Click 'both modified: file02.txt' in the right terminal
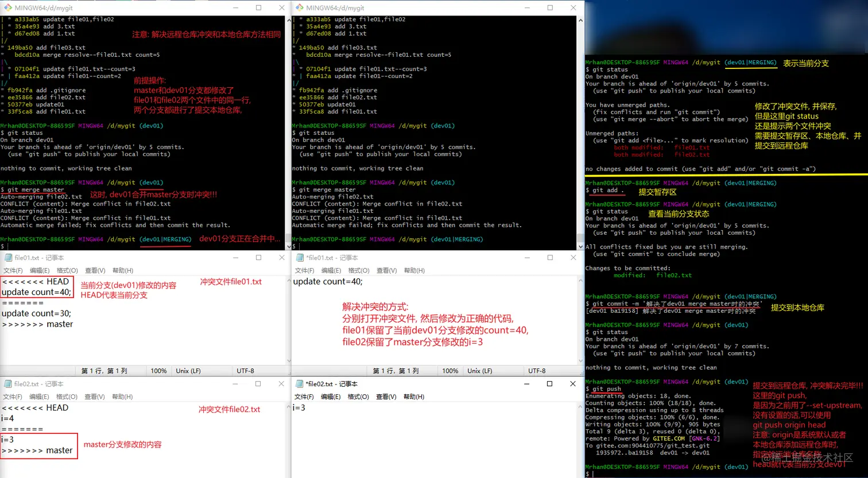 tap(662, 154)
